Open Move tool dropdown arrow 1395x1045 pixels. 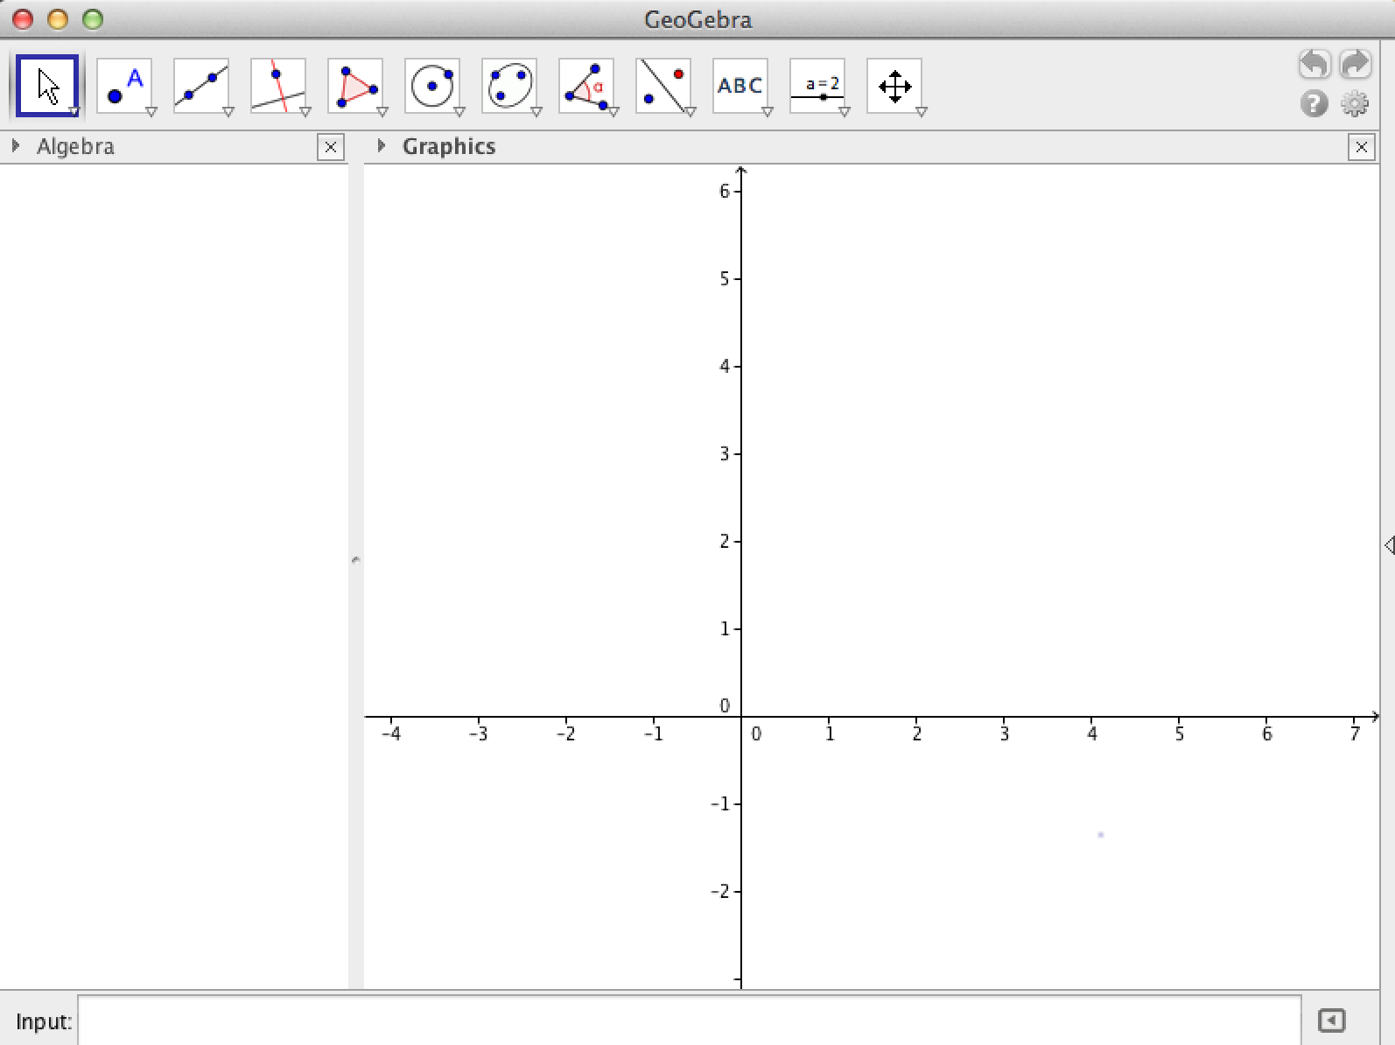click(x=74, y=112)
